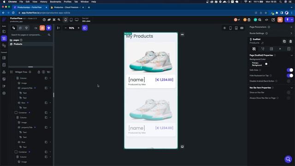Viewport: 295px width, 166px height.
Task: Open Chrome Bookmarks menu
Action: tap(55, 2)
